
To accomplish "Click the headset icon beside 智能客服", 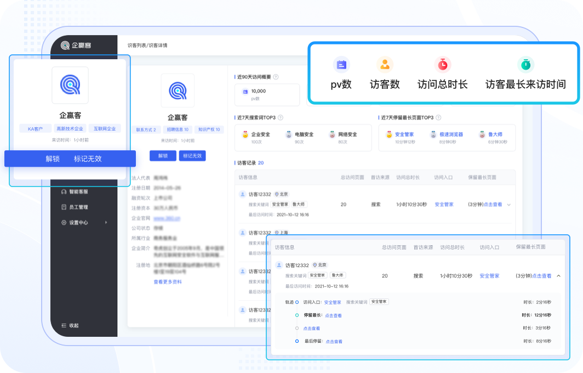I will (64, 192).
